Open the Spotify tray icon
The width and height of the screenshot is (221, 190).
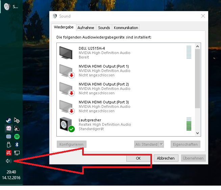[17, 136]
